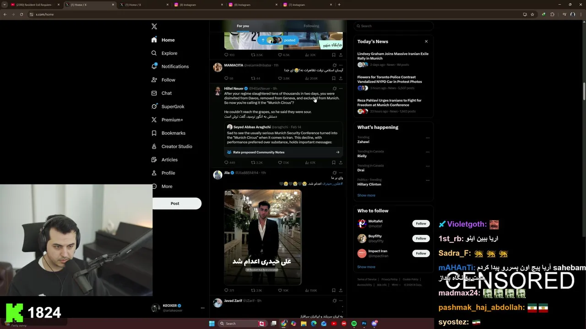Click the browser back arrow
586x329 pixels.
[x=5, y=14]
